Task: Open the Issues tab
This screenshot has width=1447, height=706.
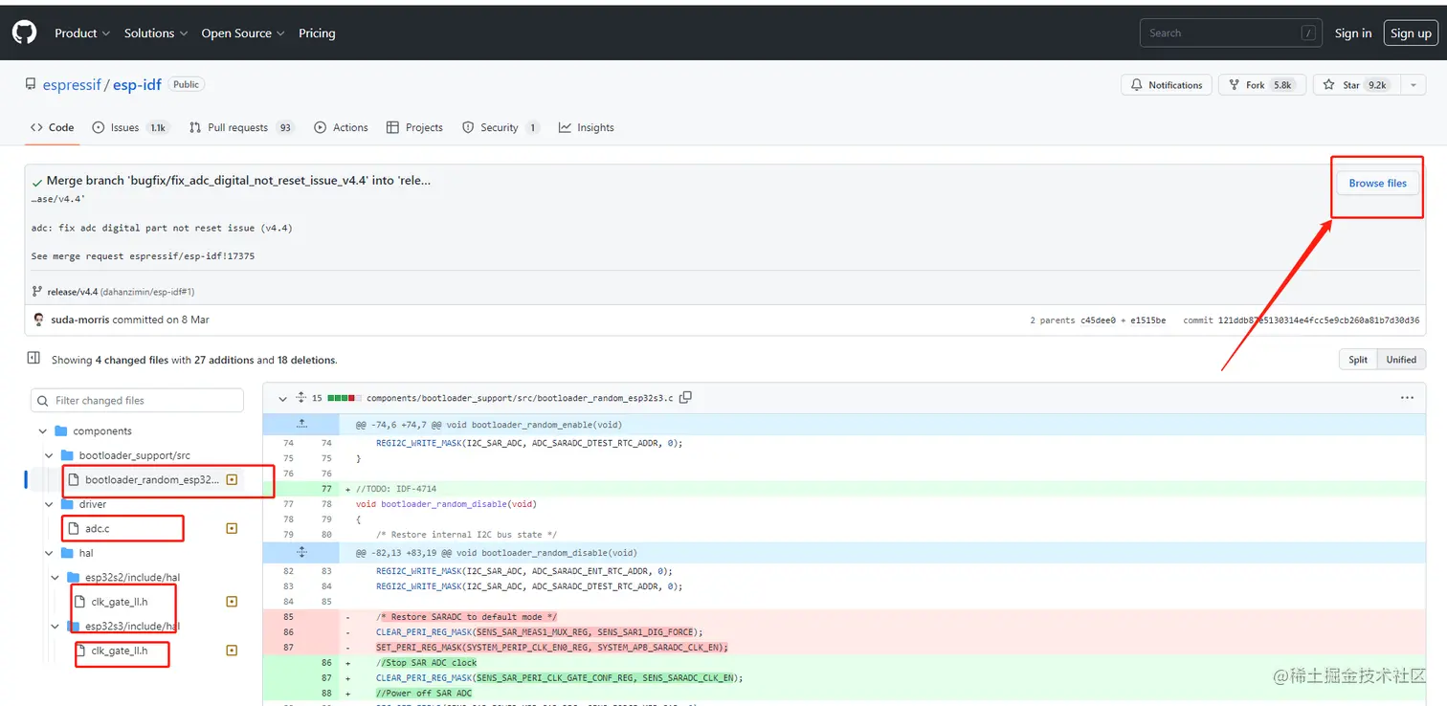Action: pyautogui.click(x=130, y=127)
